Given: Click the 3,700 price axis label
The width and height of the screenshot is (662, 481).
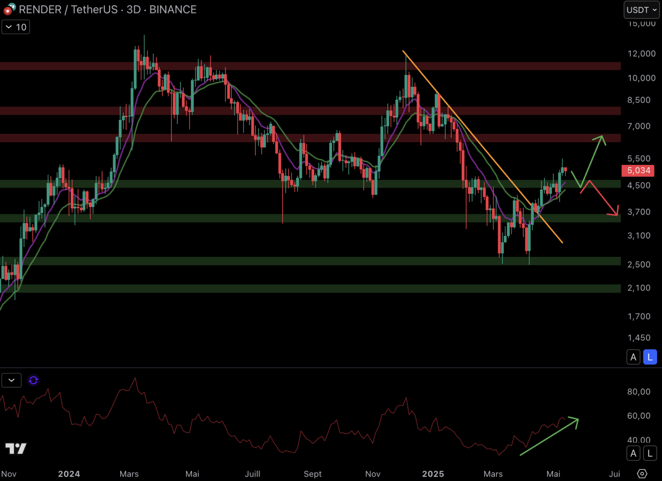Looking at the screenshot, I should tap(639, 212).
